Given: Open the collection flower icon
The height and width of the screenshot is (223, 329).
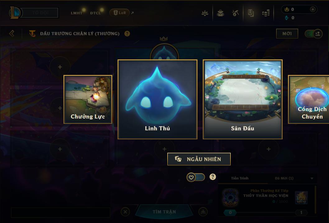Looking at the screenshot, I should pyautogui.click(x=205, y=13).
